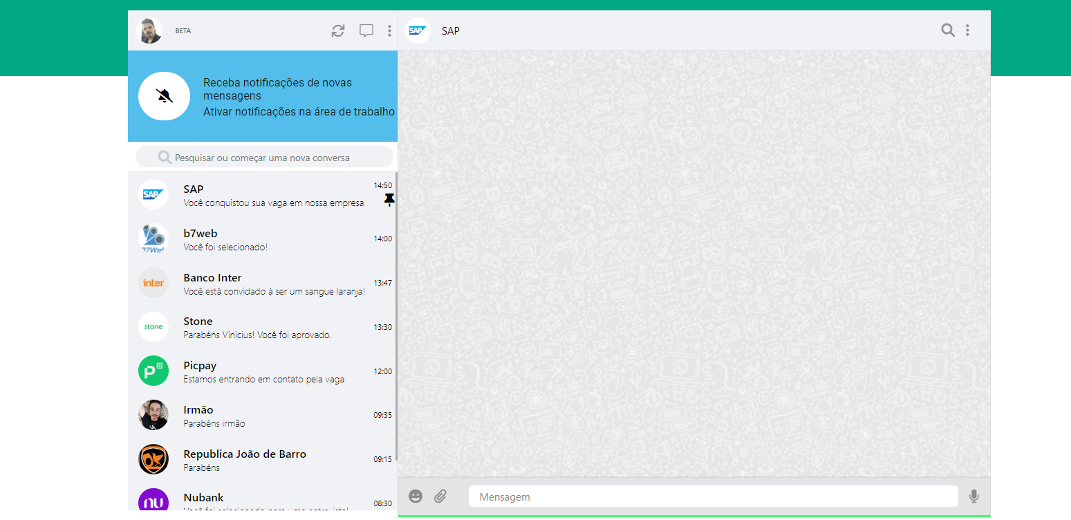Activate desktop notifications link
Screen dimensions: 1071x520
click(299, 111)
